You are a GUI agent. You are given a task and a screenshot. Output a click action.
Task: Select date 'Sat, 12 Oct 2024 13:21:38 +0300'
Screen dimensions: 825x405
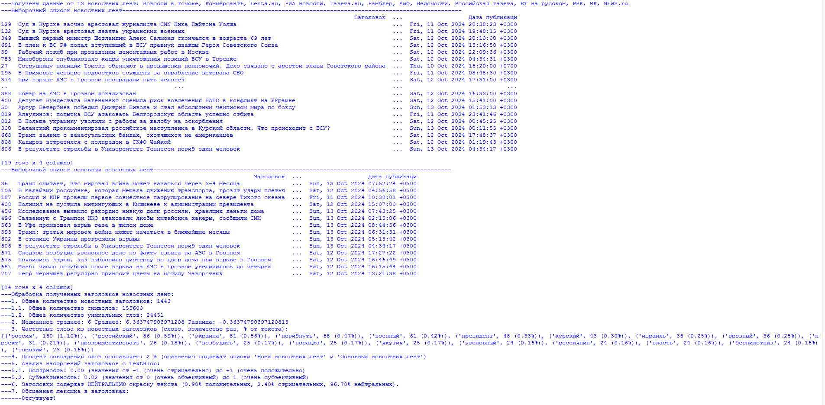363,273
